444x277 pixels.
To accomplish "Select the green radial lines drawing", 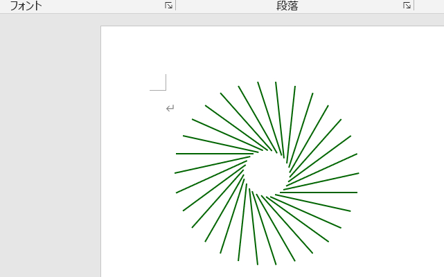I will point(267,173).
